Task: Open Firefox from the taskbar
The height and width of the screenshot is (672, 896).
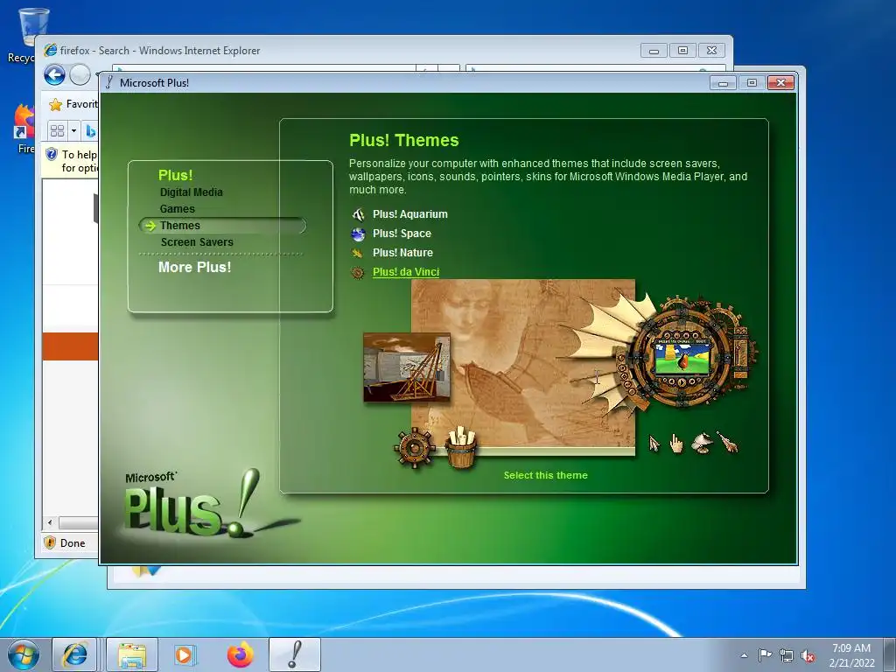Action: (x=240, y=654)
